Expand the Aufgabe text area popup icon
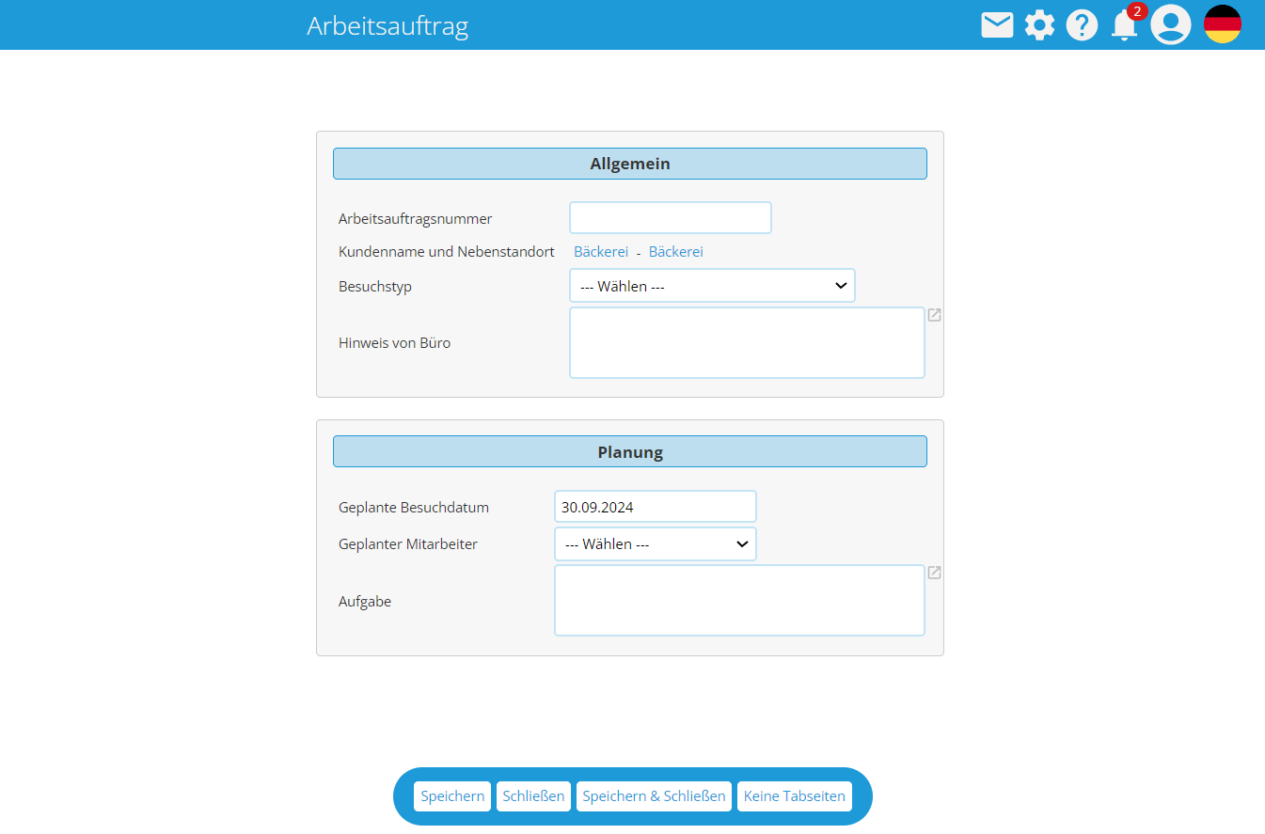Image resolution: width=1265 pixels, height=834 pixels. [x=934, y=573]
